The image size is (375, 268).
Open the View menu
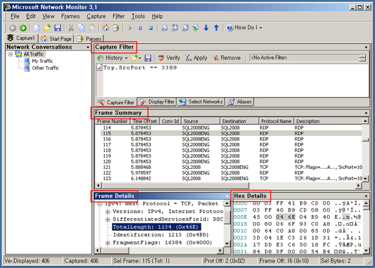click(48, 16)
